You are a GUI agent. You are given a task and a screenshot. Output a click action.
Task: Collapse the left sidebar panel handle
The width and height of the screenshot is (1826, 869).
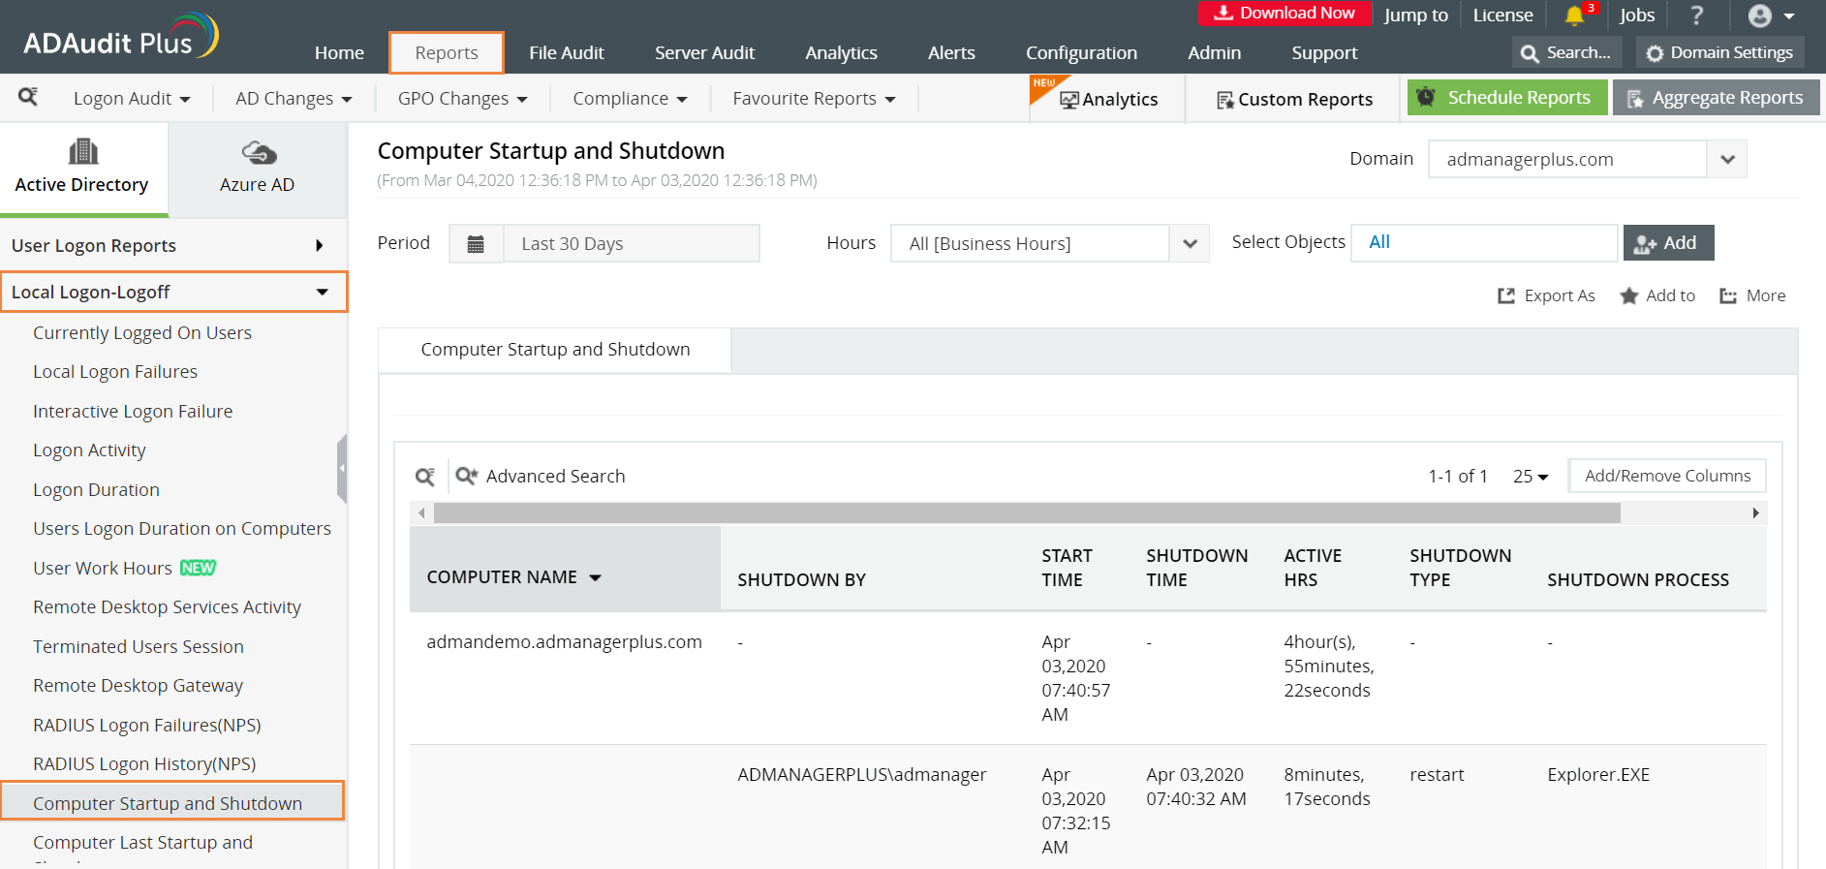[341, 469]
